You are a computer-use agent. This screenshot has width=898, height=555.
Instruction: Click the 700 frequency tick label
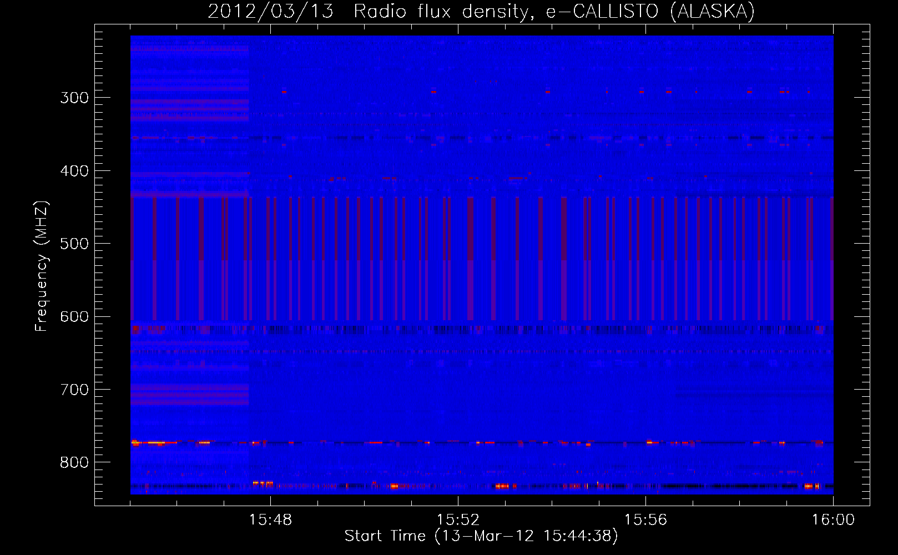[74, 390]
